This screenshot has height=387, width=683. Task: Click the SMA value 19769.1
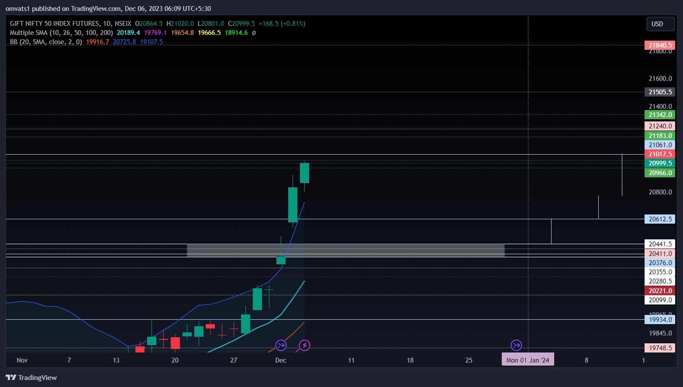(x=155, y=33)
